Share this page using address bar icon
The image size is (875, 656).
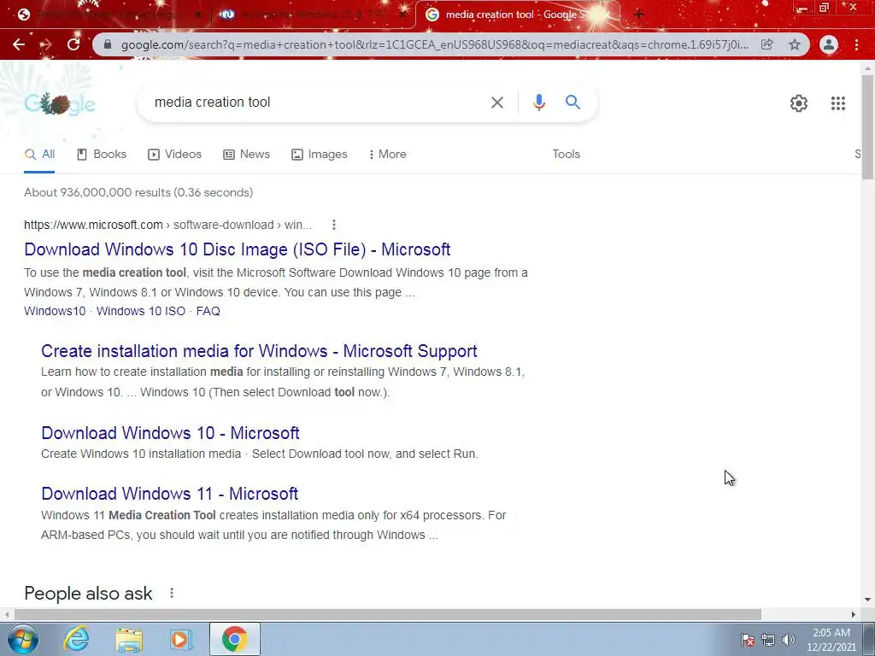point(767,44)
